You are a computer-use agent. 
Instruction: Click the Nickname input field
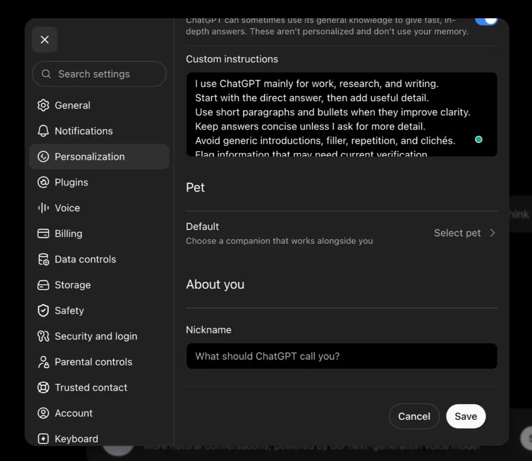click(342, 356)
